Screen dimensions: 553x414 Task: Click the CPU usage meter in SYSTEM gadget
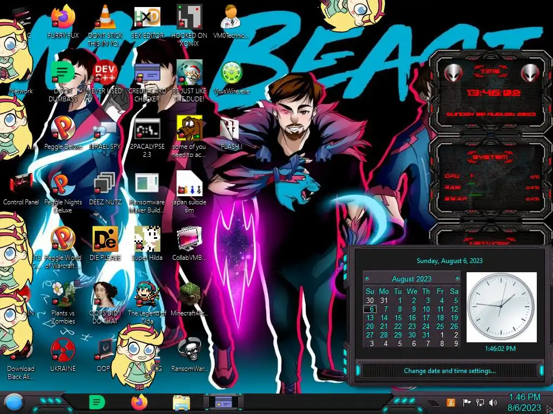pos(491,176)
